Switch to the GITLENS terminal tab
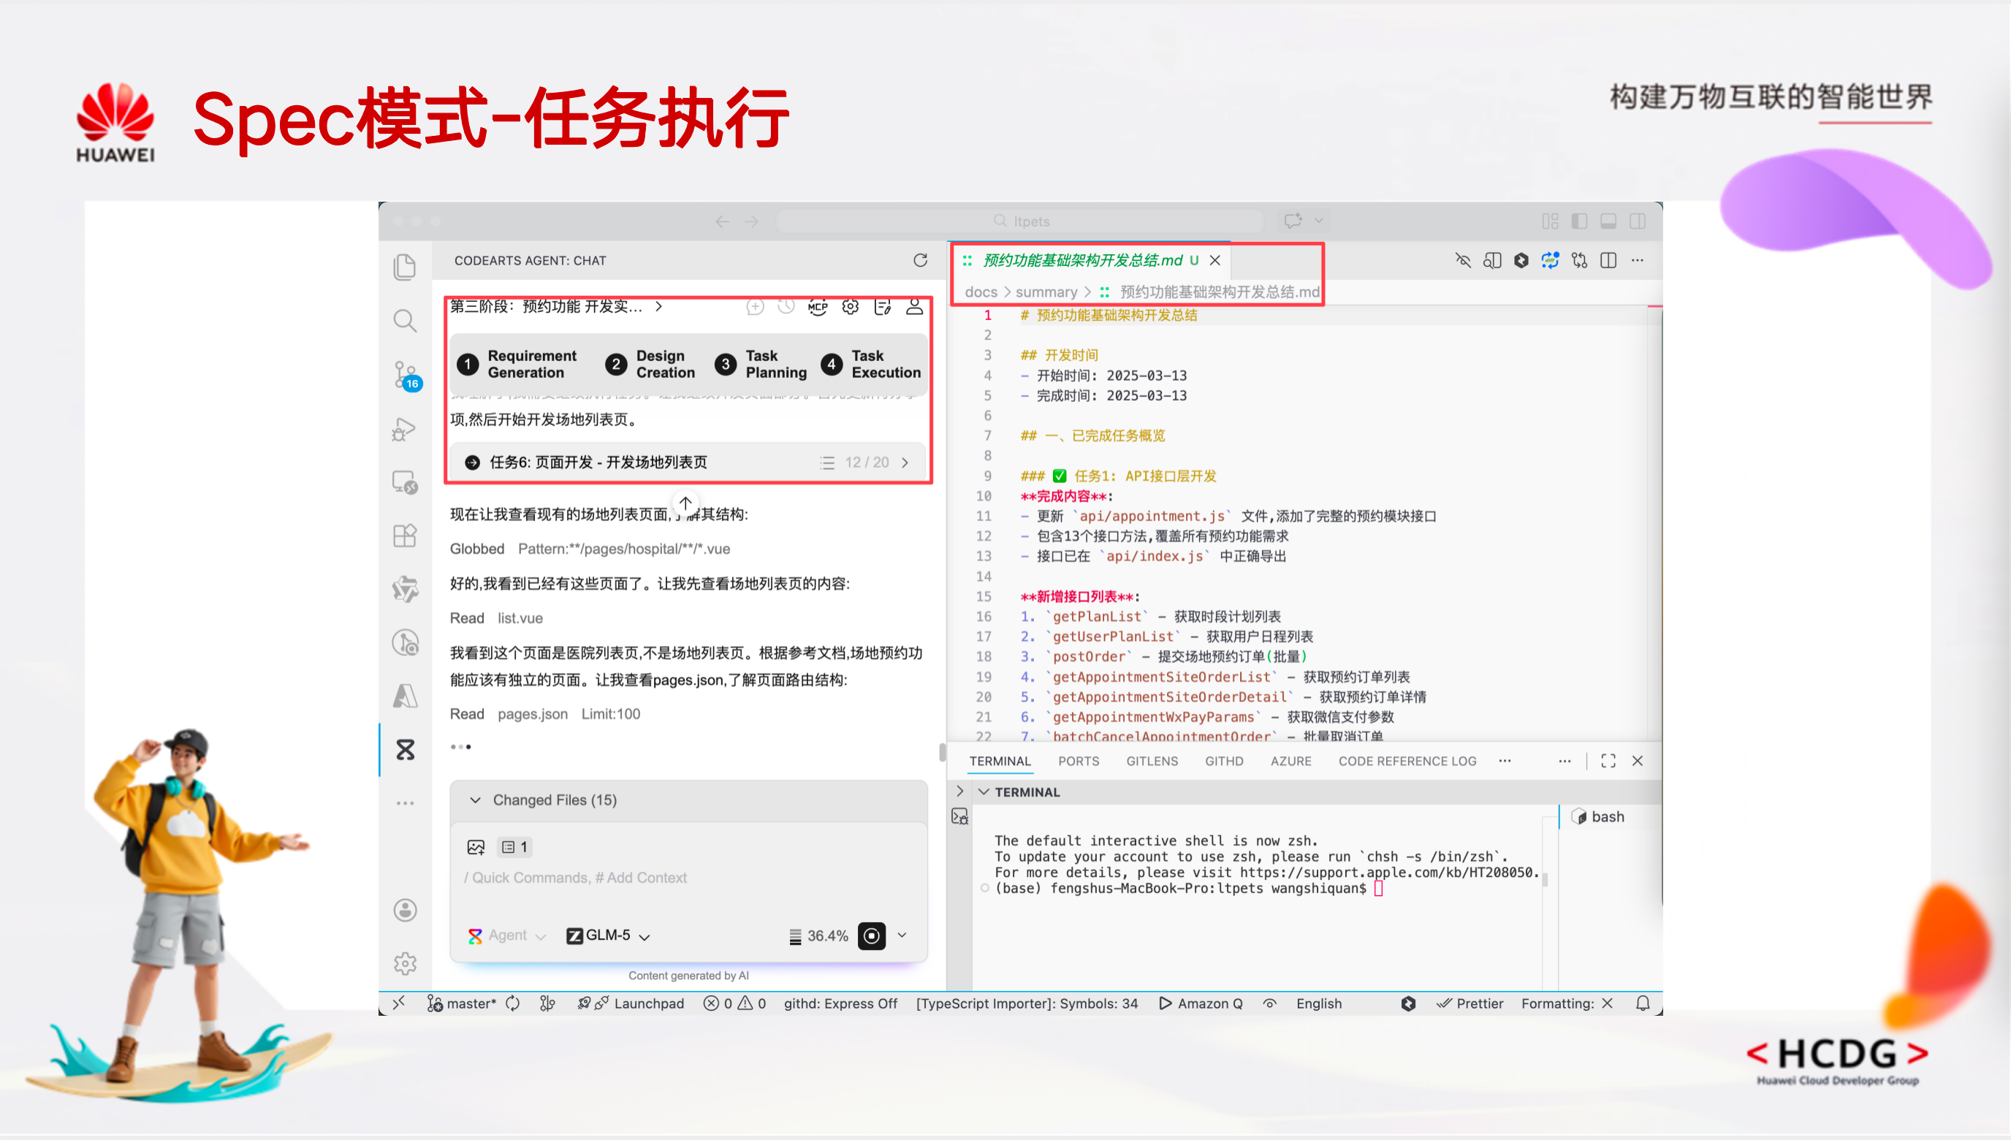Image resolution: width=2011 pixels, height=1140 pixels. tap(1152, 760)
